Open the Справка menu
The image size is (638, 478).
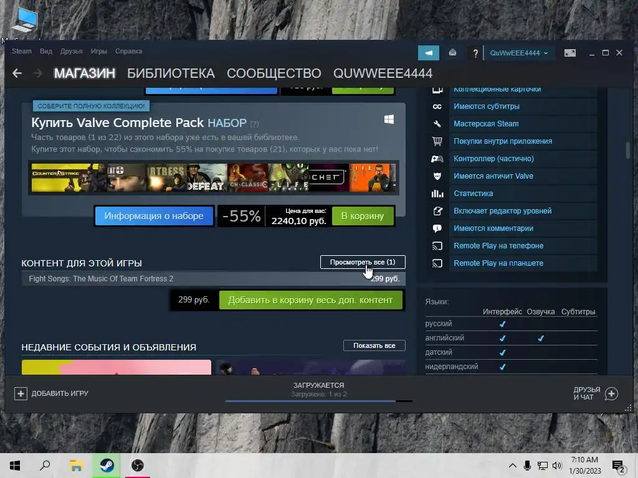coord(128,51)
